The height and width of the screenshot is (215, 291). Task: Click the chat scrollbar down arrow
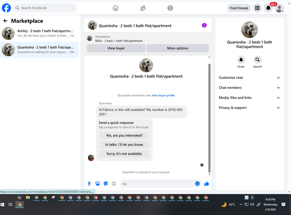tap(210, 174)
